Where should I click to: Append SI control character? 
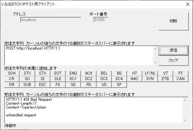[43, 79]
